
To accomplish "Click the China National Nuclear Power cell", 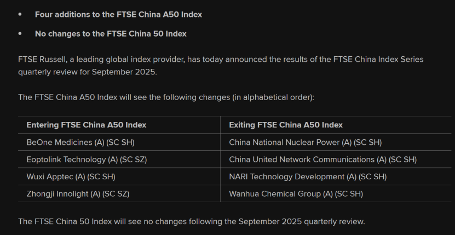I will [x=305, y=143].
